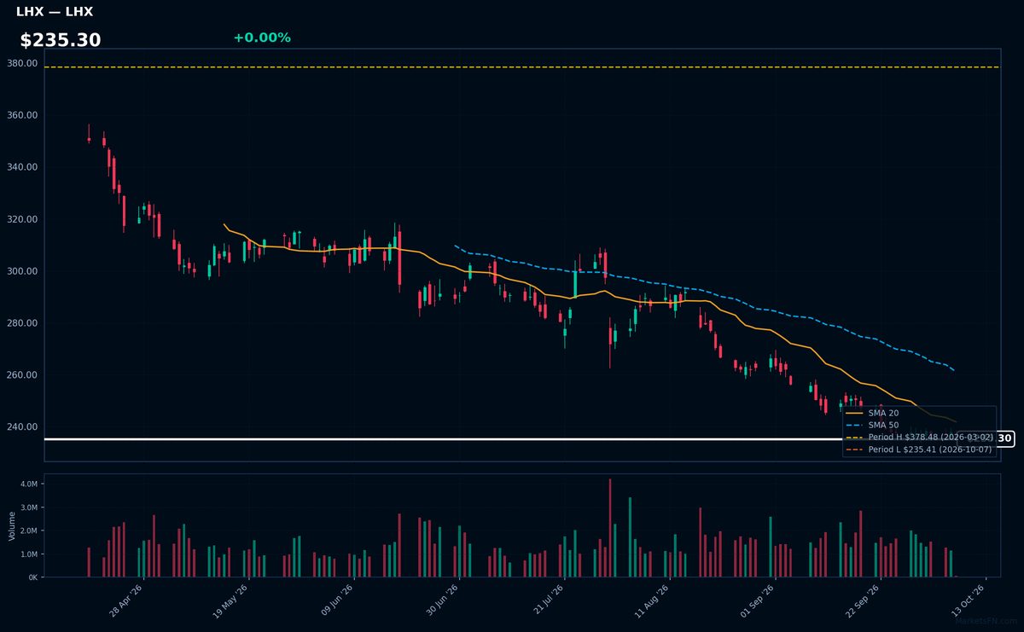This screenshot has height=632, width=1024.
Task: Click the 280.00 price axis label
Action: pyautogui.click(x=22, y=323)
